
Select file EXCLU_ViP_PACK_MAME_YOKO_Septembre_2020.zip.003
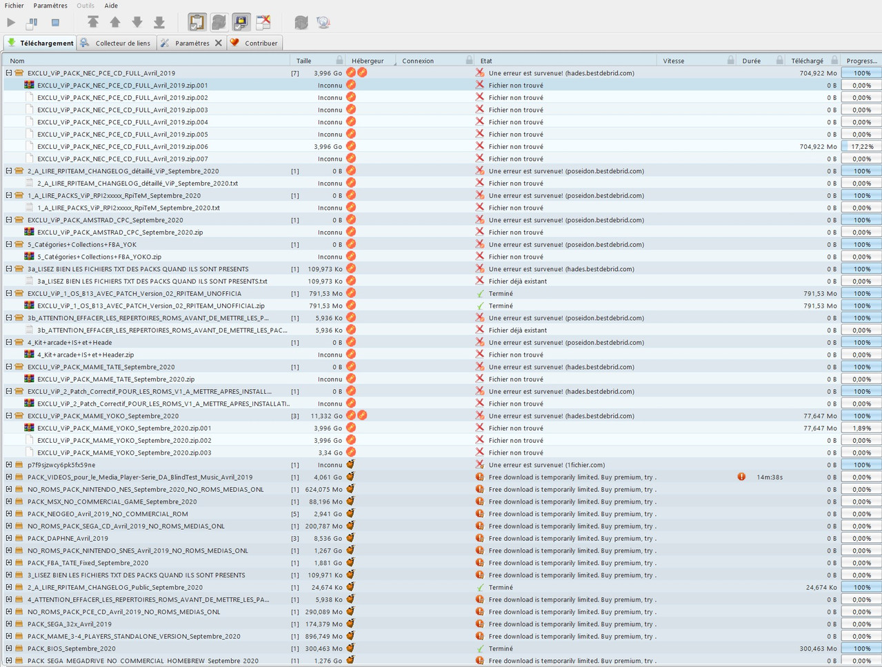[124, 452]
